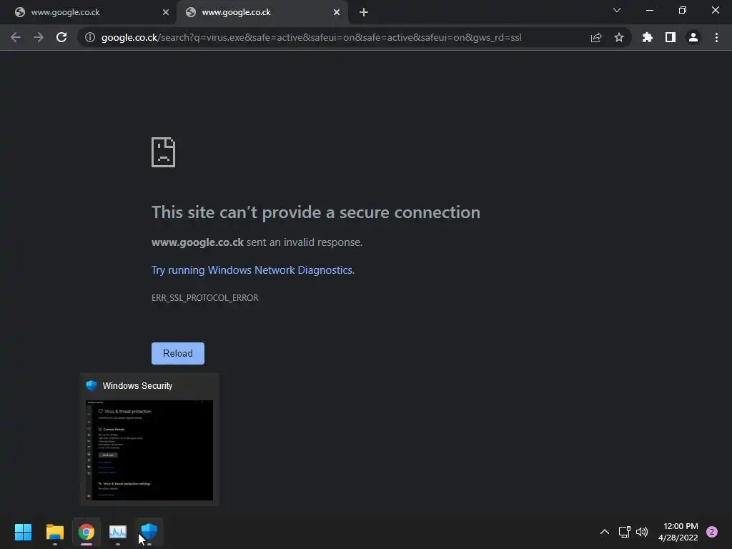Open the tab search dropdown arrow
732x549 pixels.
pos(617,10)
